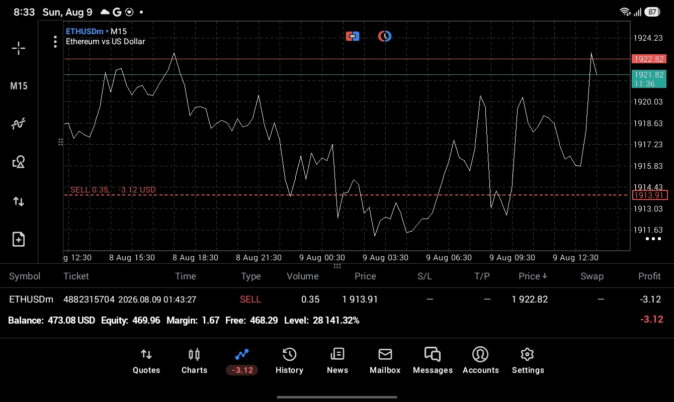Open M15 timeframe selector in sidebar
Viewport: 674px width, 402px height.
click(x=19, y=86)
